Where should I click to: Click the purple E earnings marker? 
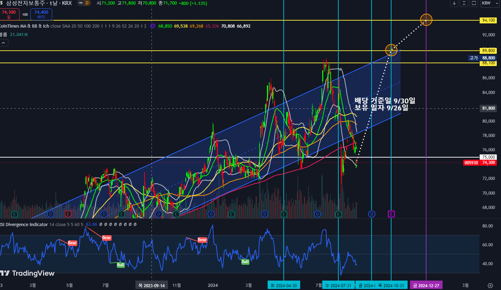pyautogui.click(x=391, y=213)
